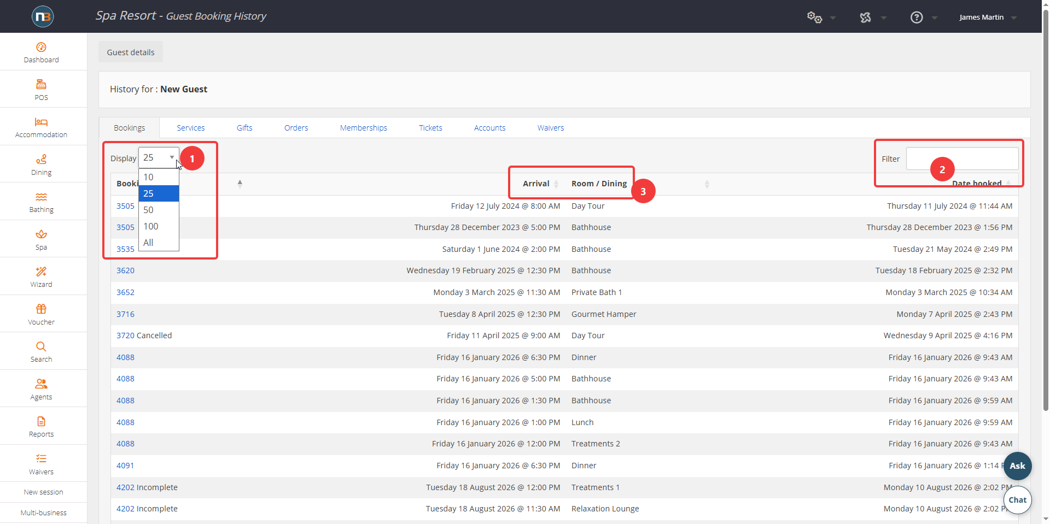Launch the Wizard sidebar icon
1050x524 pixels.
[x=42, y=277]
